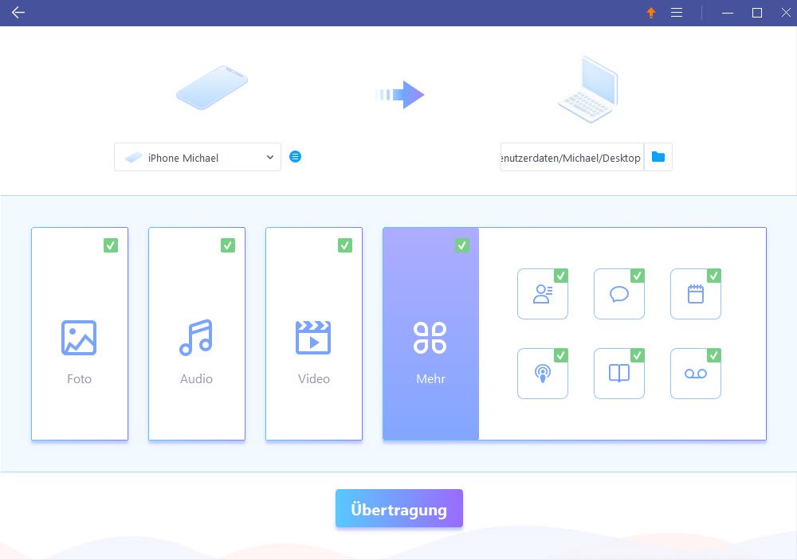Go back using the arrow icon
This screenshot has height=560, width=797.
coord(18,13)
